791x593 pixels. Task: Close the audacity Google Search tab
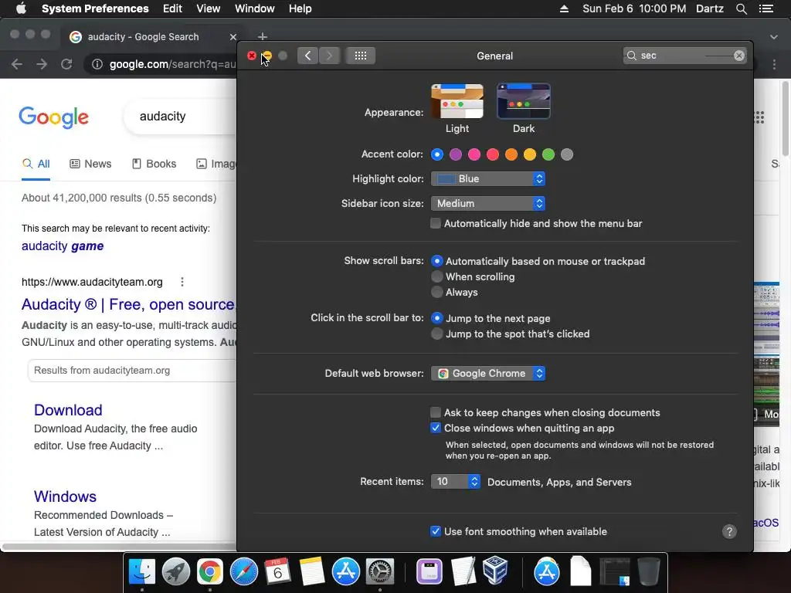233,37
